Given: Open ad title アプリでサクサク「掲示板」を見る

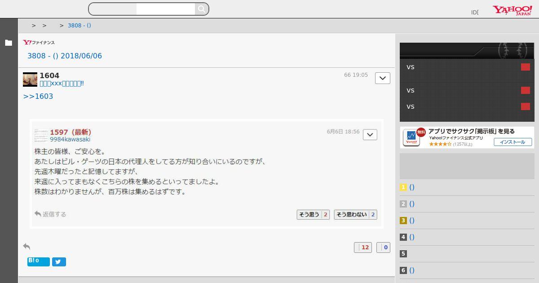Looking at the screenshot, I should [472, 131].
